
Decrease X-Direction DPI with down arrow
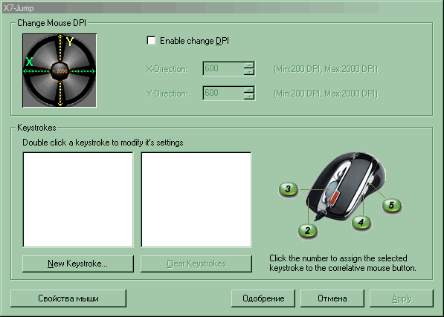(x=249, y=72)
